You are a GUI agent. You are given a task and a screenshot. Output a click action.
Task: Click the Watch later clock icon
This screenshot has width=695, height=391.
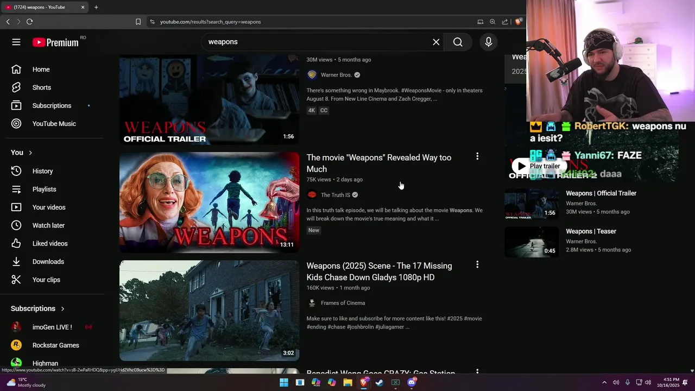(16, 225)
